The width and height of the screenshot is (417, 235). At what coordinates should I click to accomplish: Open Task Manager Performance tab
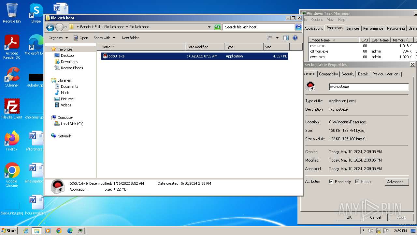373,28
